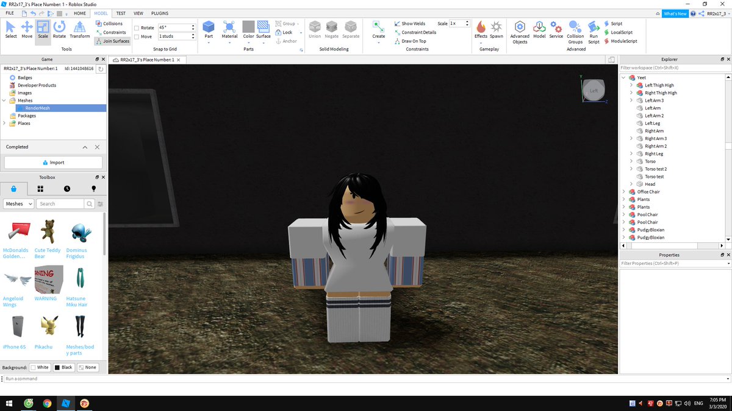Click the Separate solid modeling tool
Viewport: 732px width, 411px height.
[351, 30]
